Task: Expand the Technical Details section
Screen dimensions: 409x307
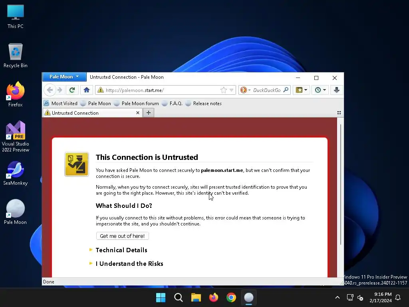Action: coord(121,250)
